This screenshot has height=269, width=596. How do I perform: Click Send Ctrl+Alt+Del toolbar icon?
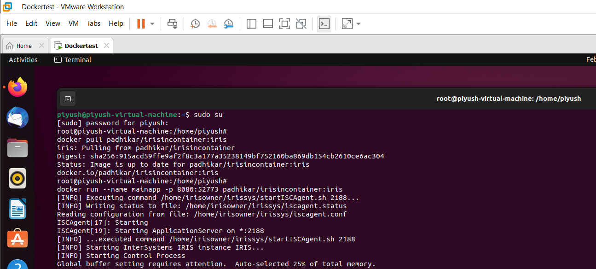coord(172,23)
